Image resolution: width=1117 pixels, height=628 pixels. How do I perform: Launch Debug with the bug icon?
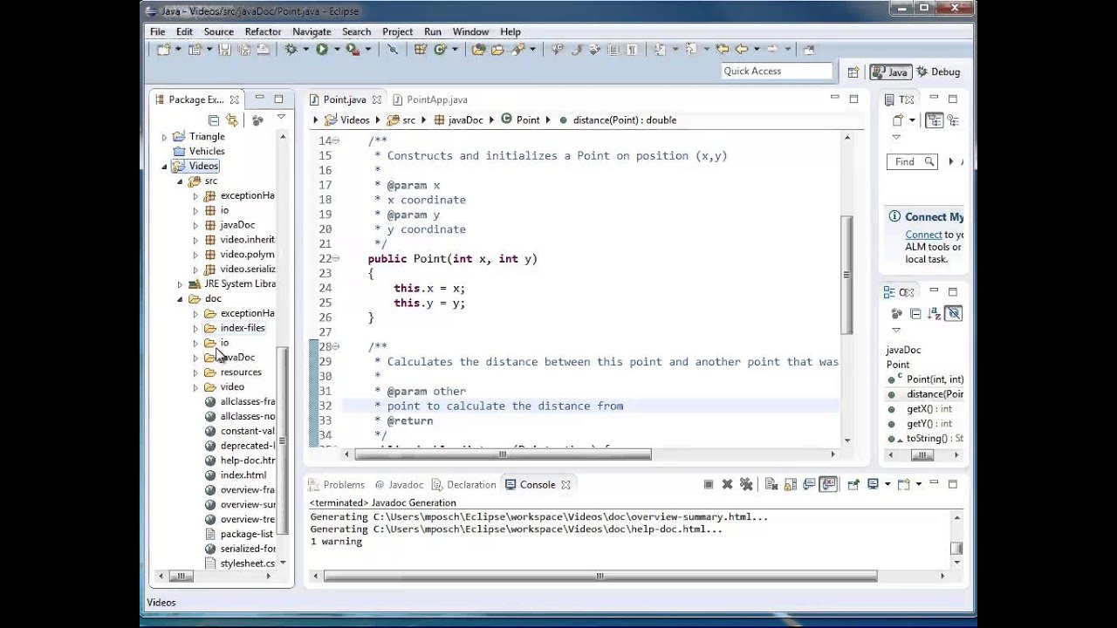(291, 50)
